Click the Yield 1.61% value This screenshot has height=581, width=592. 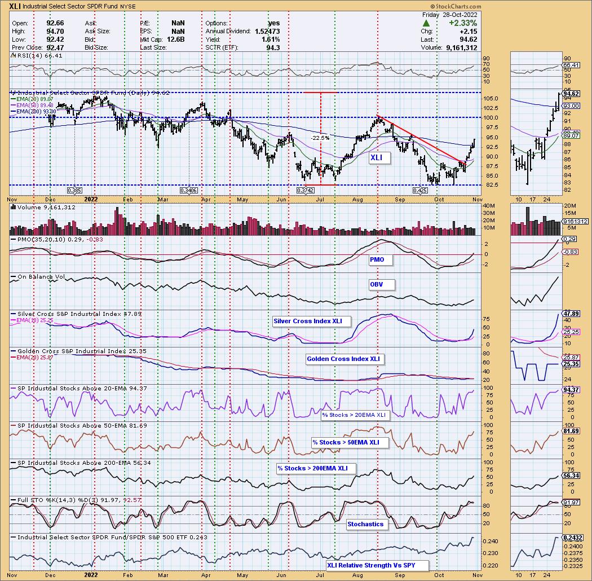tap(270, 39)
